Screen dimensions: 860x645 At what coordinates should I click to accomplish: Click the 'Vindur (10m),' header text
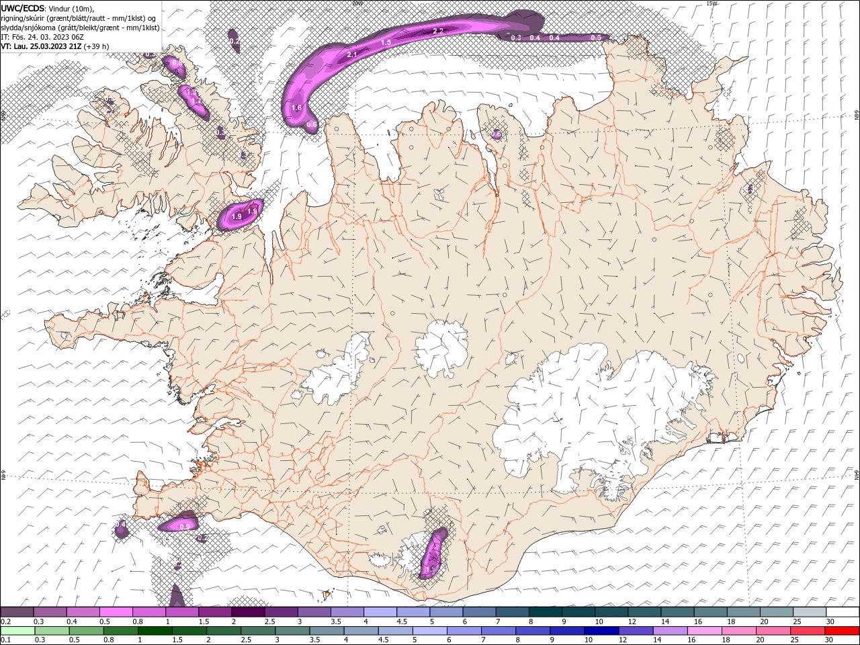(72, 8)
